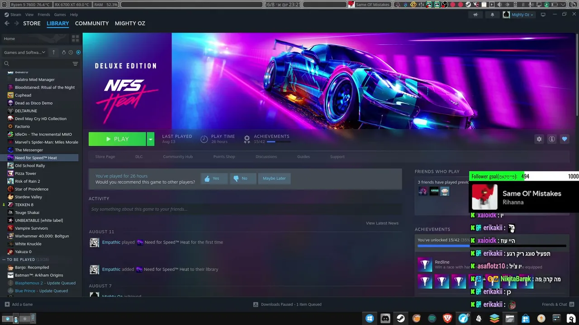Choose Maybe Later for the review prompt
This screenshot has height=325, width=579.
(x=274, y=178)
